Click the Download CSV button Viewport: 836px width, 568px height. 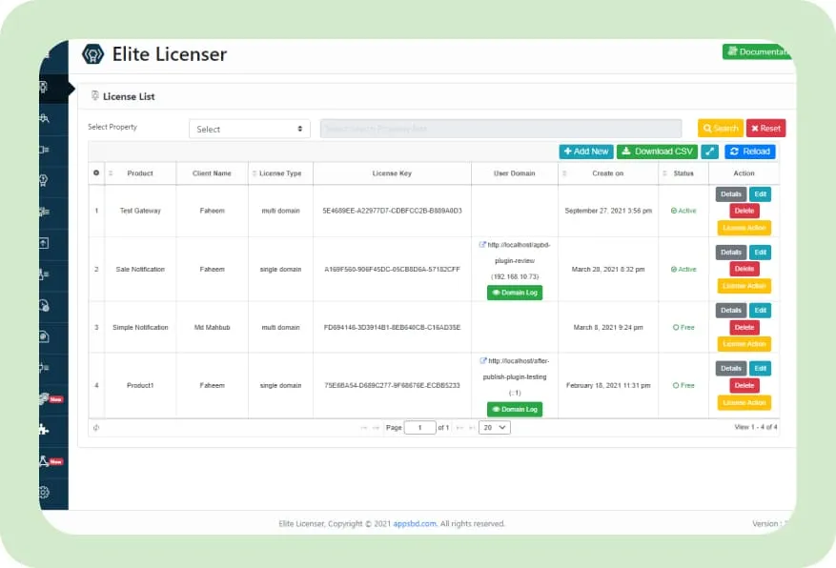click(658, 152)
